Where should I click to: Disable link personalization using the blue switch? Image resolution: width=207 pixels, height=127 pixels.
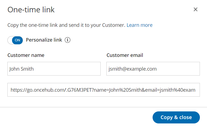click(x=15, y=40)
